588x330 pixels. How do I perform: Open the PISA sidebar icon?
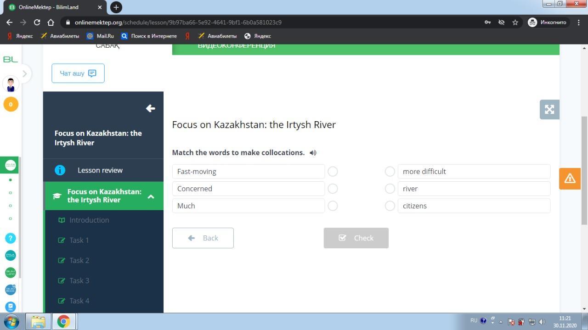[x=10, y=255]
